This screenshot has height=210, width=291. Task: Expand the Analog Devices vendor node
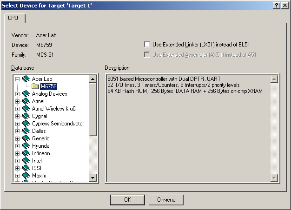(x=18, y=94)
